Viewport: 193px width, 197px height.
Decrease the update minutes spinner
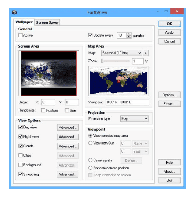click(x=129, y=37)
